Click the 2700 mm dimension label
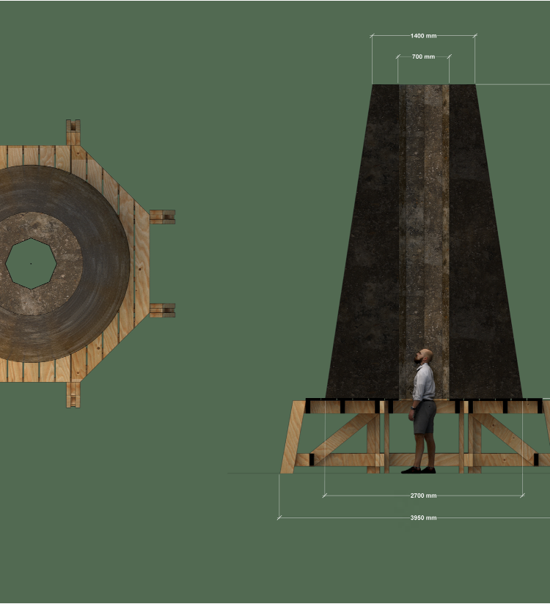550x604 pixels. 423,496
